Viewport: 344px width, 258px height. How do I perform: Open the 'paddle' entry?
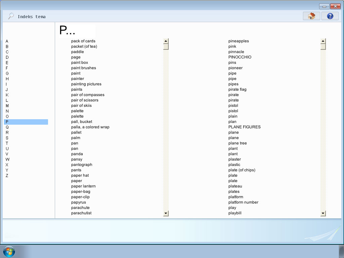(78, 52)
